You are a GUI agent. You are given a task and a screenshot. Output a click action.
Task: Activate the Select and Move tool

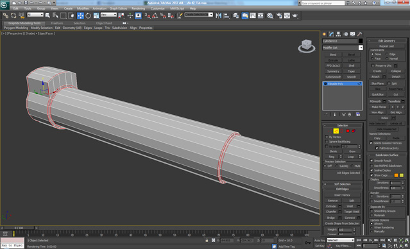(80, 15)
